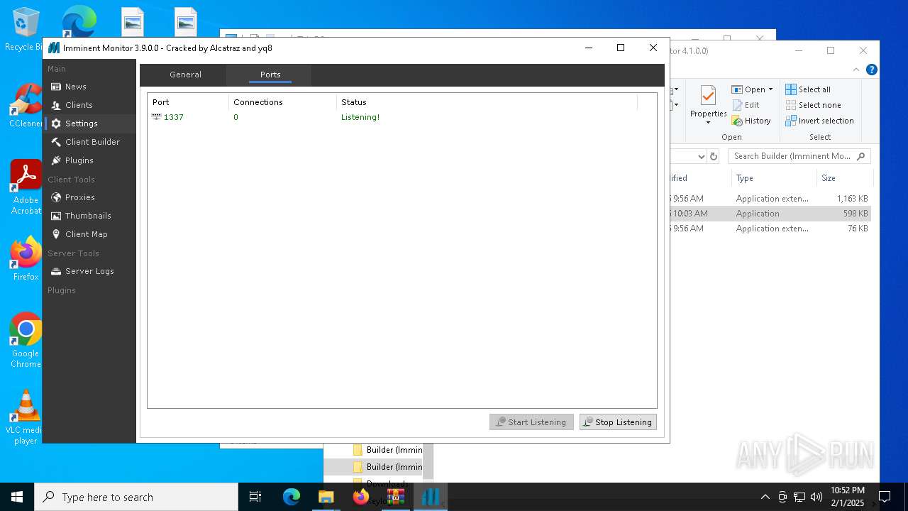Click Select none in Explorer ribbon
This screenshot has width=908, height=511.
coord(813,105)
